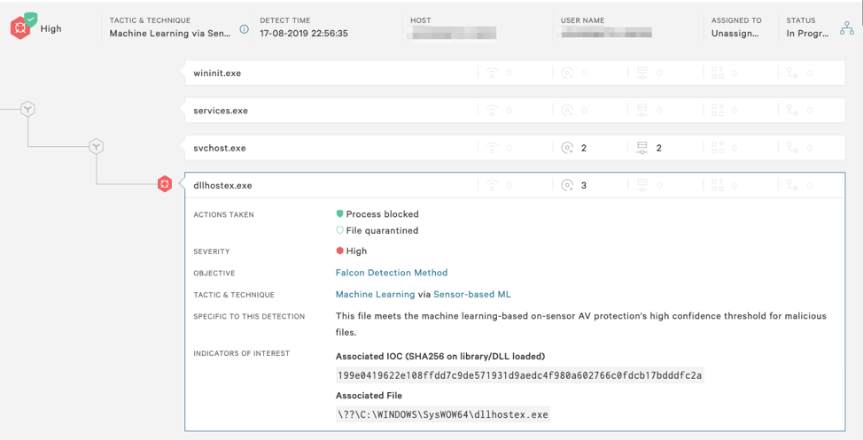Click the associated IOC SHA256 hash value
Viewport: 863px width, 440px height.
tap(519, 375)
